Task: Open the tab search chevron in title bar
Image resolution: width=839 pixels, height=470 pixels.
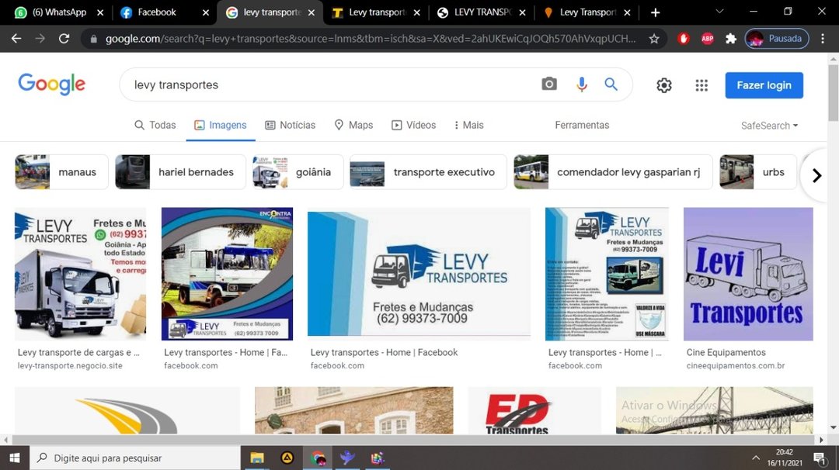Action: pyautogui.click(x=719, y=11)
